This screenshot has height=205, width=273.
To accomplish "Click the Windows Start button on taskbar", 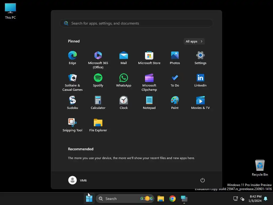I will coord(89,199).
